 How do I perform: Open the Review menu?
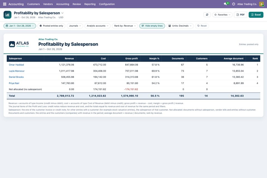pyautogui.click(x=77, y=4)
